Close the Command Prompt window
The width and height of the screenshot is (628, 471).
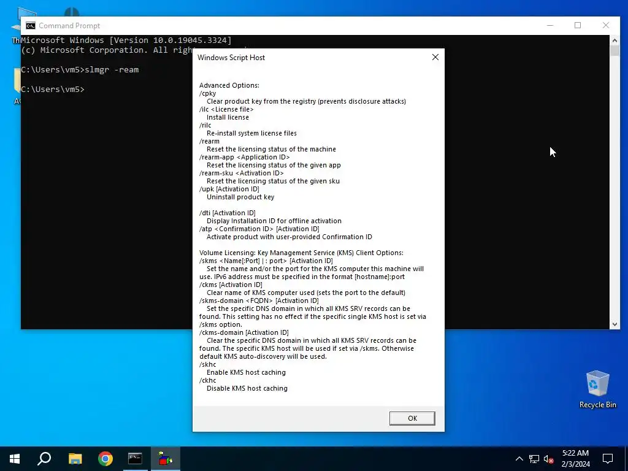click(x=606, y=25)
